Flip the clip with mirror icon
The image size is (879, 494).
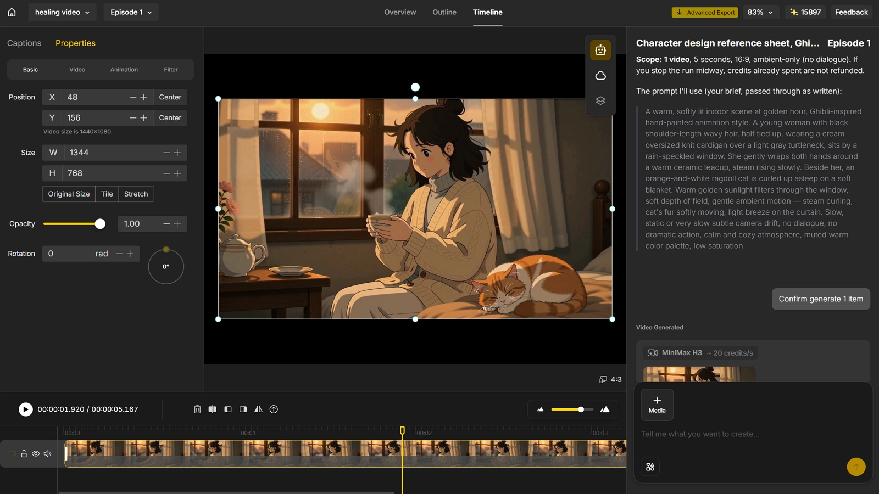(x=258, y=409)
